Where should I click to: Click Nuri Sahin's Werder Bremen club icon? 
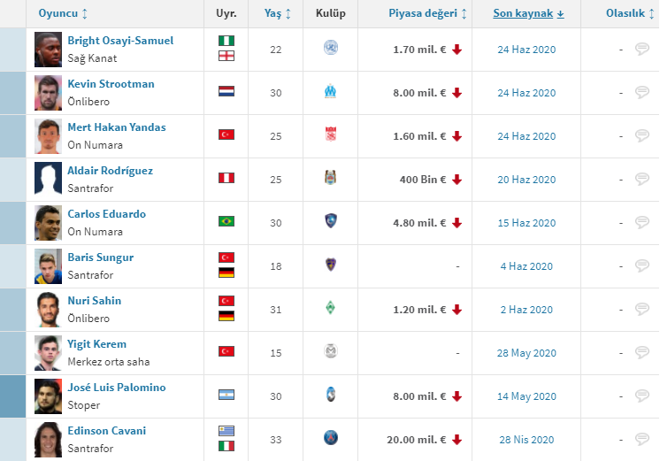[x=331, y=309]
